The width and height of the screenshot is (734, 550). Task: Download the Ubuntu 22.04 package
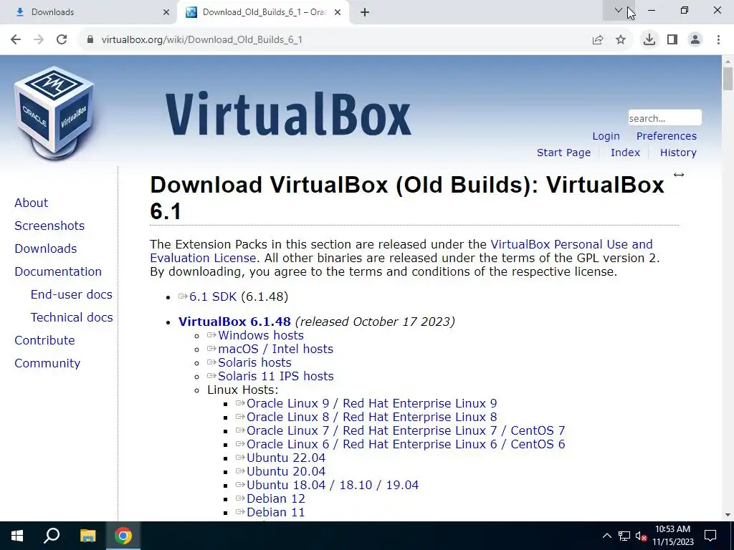[x=285, y=458]
